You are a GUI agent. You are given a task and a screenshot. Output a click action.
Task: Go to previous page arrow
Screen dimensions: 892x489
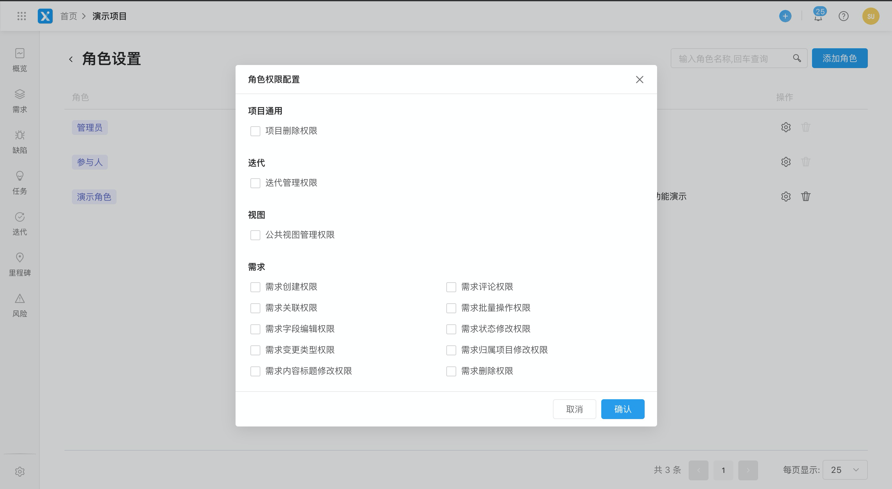pos(698,470)
